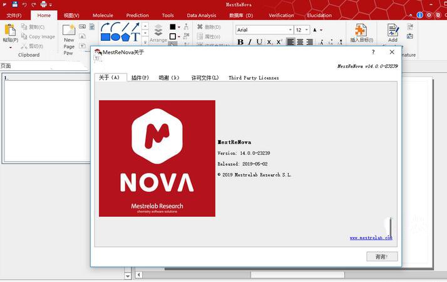Select the blue ellipse shape tool
The image size is (447, 282).
pos(115,37)
